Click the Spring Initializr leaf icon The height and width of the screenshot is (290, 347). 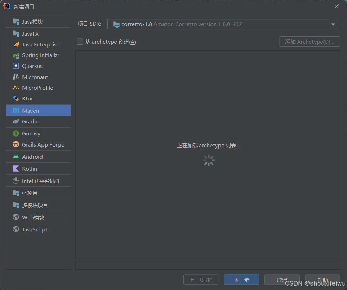[x=16, y=55]
